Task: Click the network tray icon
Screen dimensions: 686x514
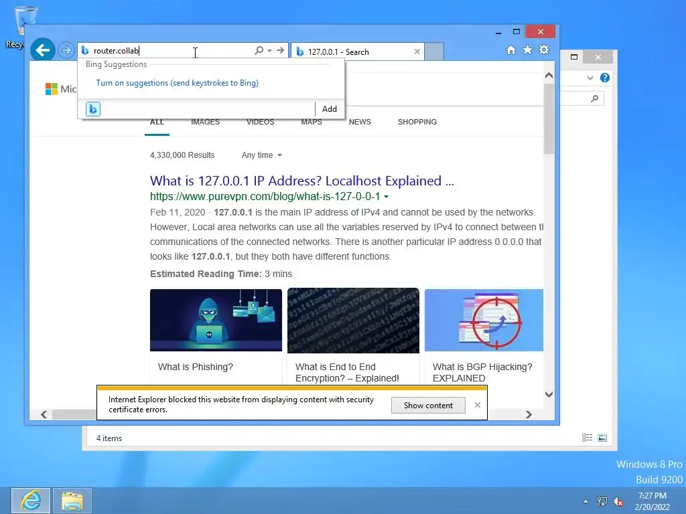Action: [602, 501]
